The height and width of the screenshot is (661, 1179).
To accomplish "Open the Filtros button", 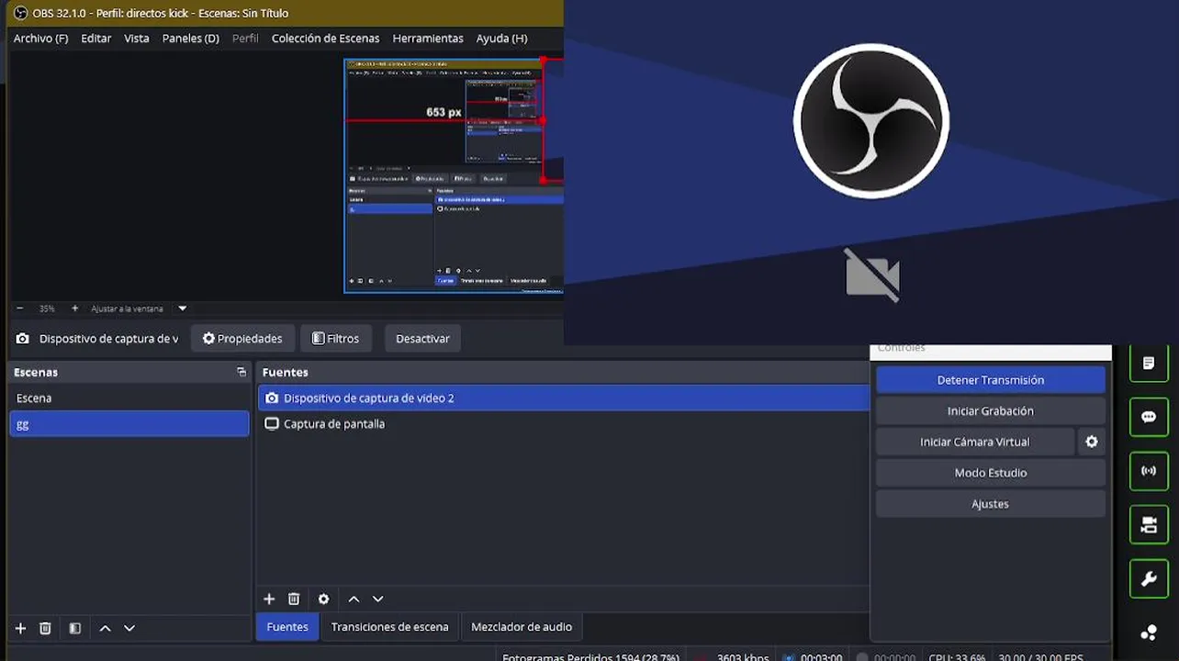I will pyautogui.click(x=335, y=339).
